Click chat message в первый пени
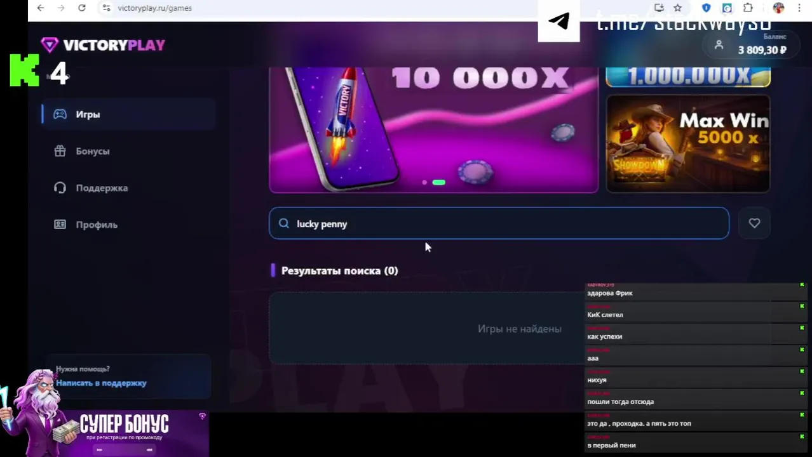This screenshot has height=457, width=812. point(611,445)
